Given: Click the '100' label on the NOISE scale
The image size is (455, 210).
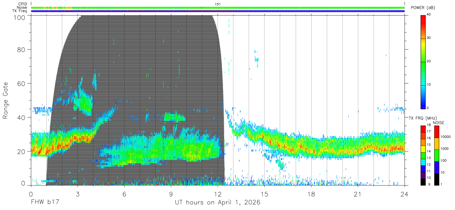Looking at the screenshot, I should 444,160.
